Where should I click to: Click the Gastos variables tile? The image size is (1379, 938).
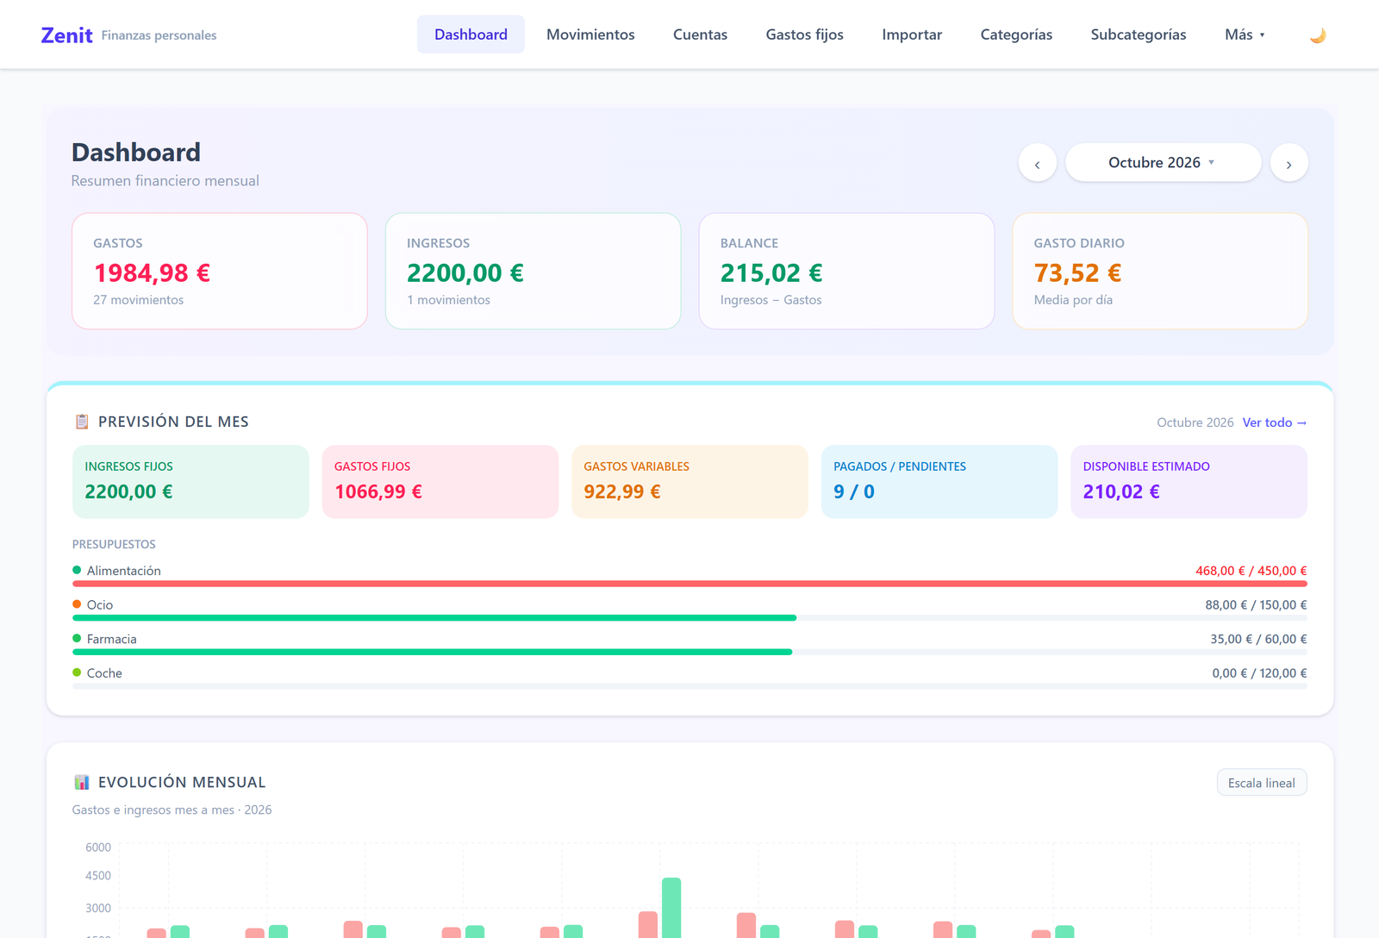(x=689, y=482)
